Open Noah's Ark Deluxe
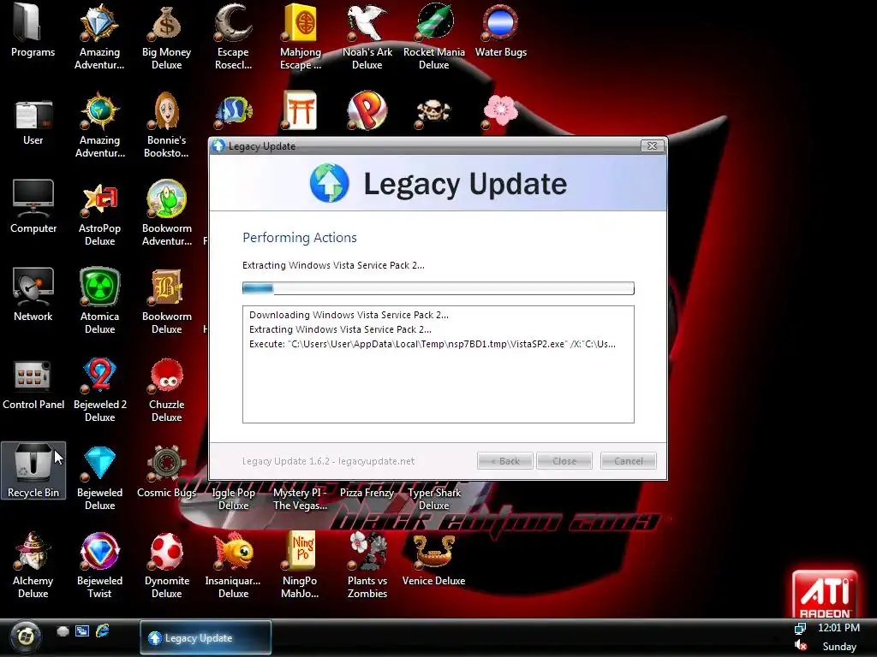This screenshot has height=657, width=877. click(367, 37)
